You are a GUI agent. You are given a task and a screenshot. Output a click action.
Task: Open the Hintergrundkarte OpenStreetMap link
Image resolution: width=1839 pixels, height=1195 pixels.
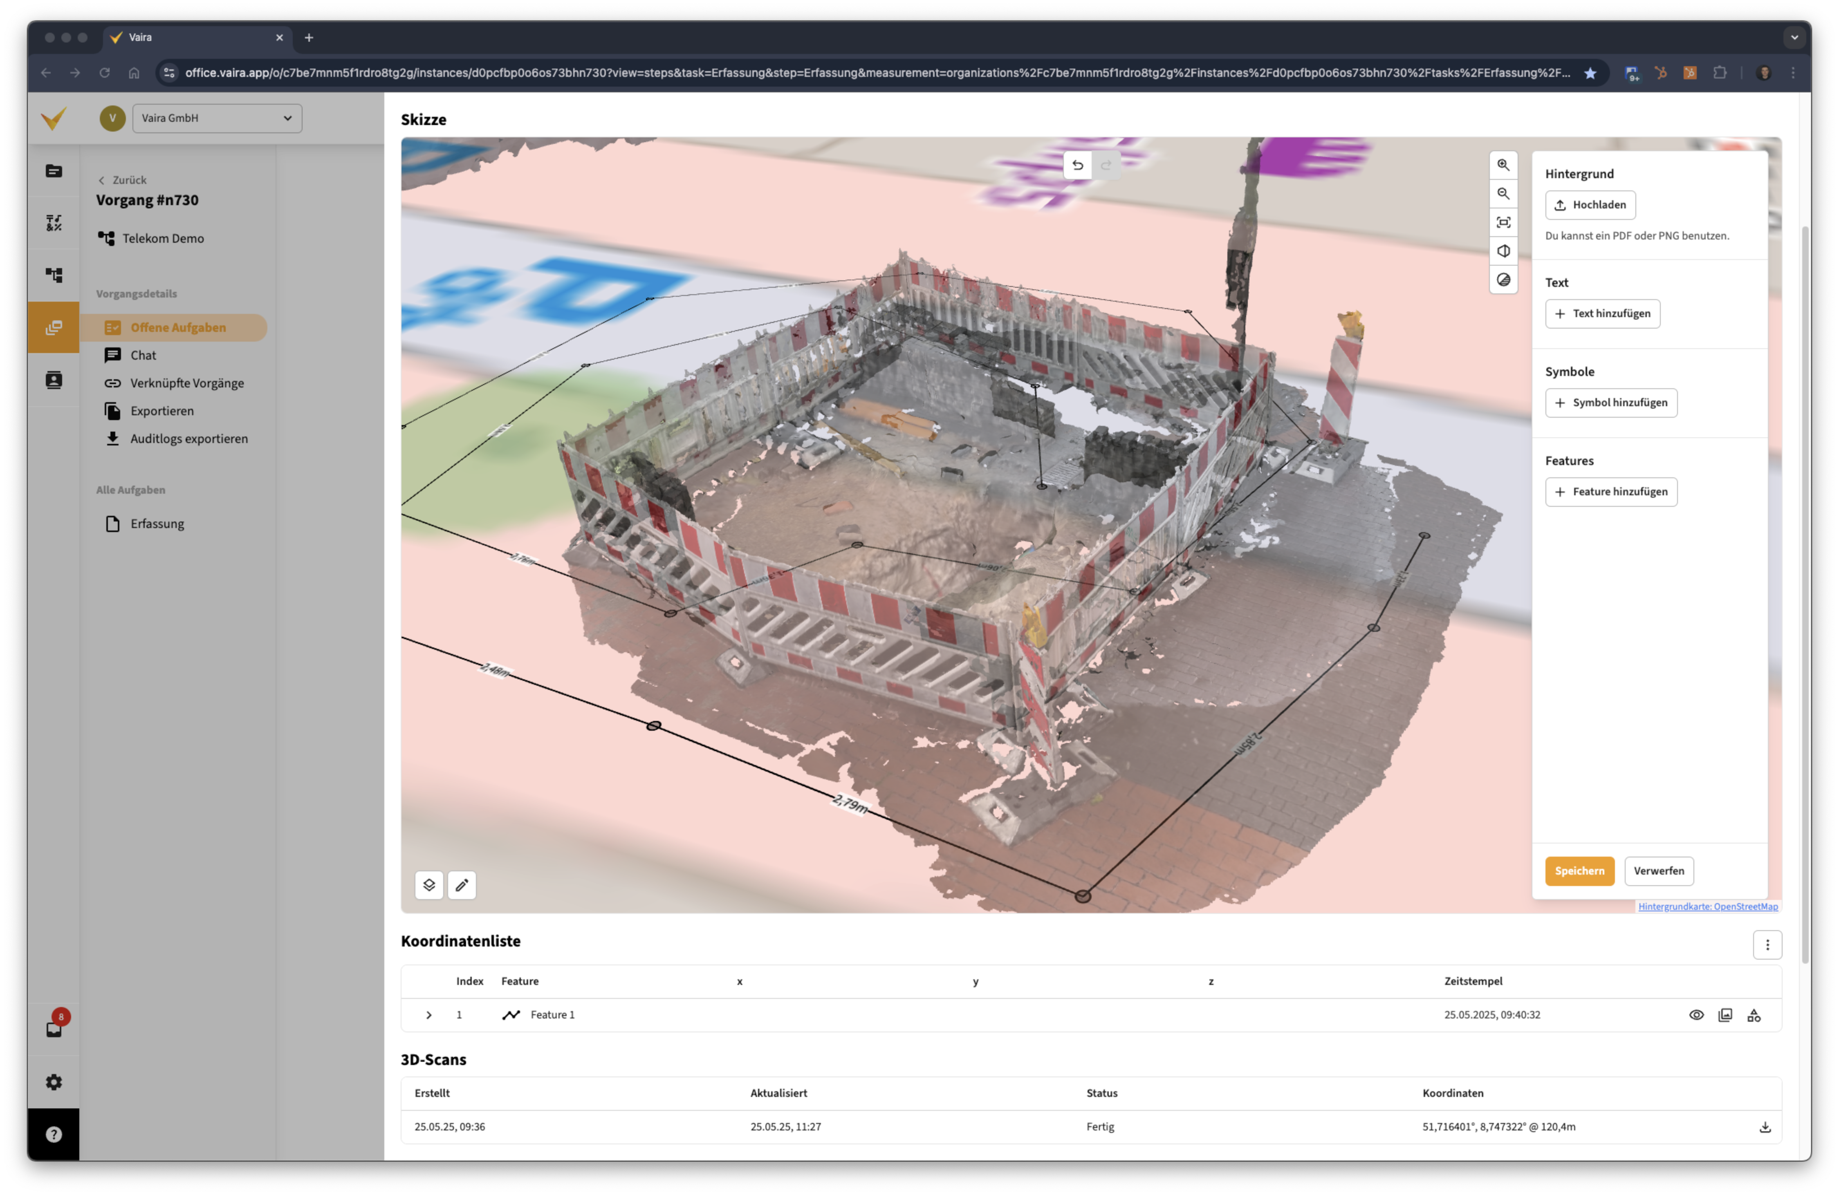pyautogui.click(x=1708, y=906)
